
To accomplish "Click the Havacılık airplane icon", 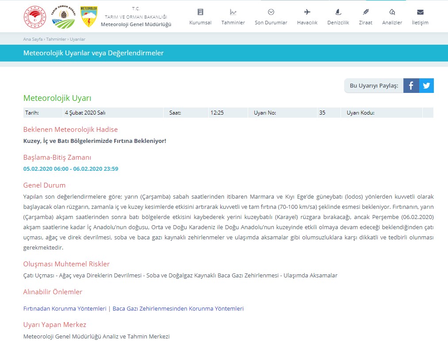I will click(x=307, y=12).
